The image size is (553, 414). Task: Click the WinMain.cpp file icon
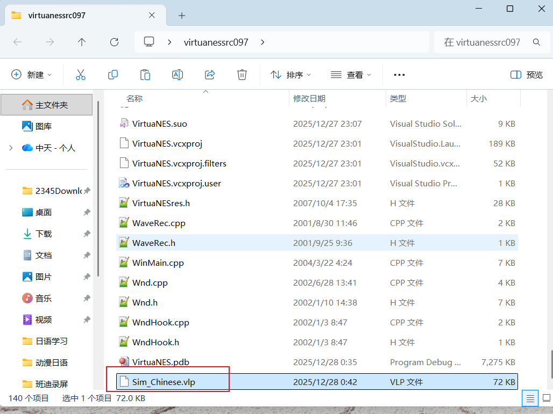(x=124, y=263)
